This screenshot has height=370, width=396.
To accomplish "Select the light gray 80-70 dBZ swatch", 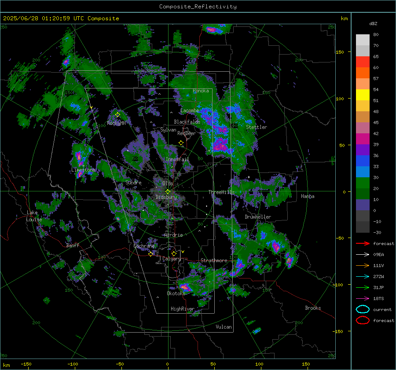I will (x=363, y=40).
